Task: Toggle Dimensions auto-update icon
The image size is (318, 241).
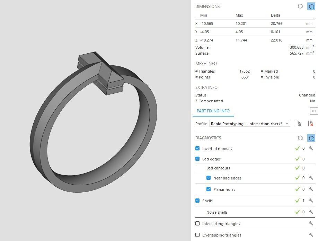Action: pos(311,7)
